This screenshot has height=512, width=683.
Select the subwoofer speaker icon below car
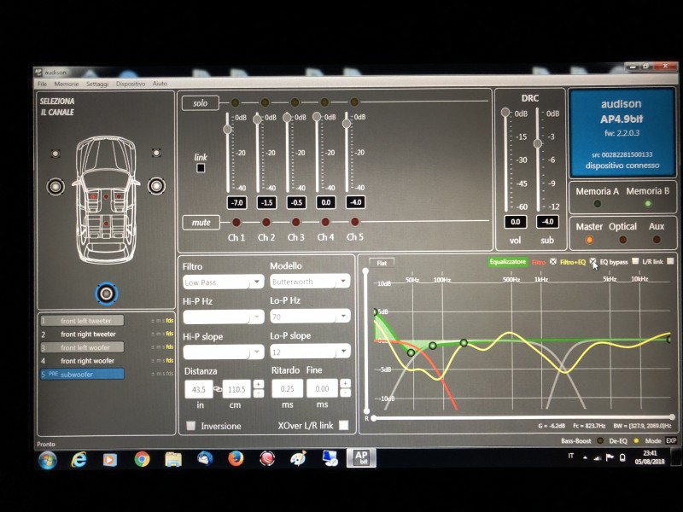(107, 294)
